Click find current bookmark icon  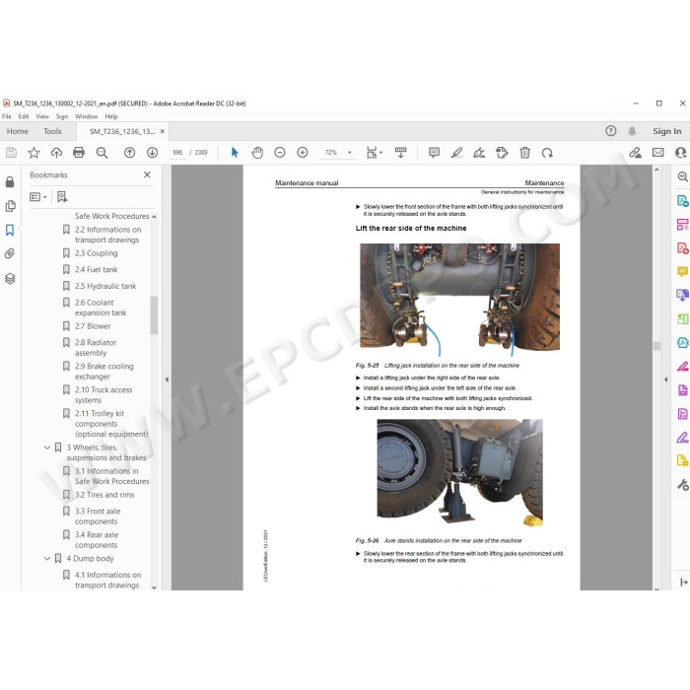[x=62, y=197]
